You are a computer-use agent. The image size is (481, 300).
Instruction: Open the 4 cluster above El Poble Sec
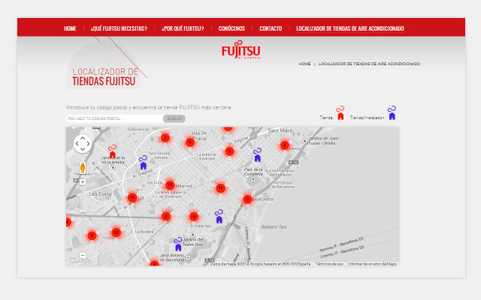coord(194,217)
